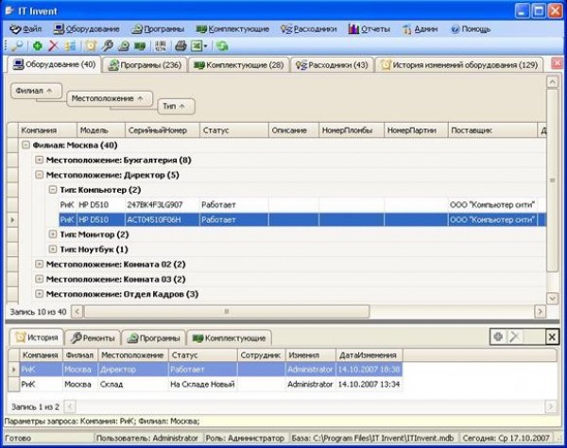Click the Филиал grouping button
The image size is (567, 448).
36,90
